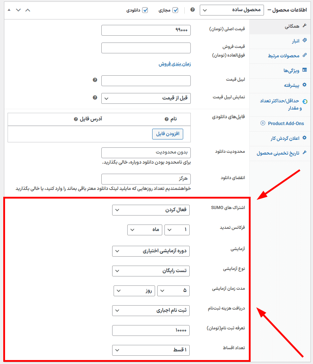Click the empty قیمت فروش فوق‌العاده field
This screenshot has width=313, height=364.
click(146, 48)
